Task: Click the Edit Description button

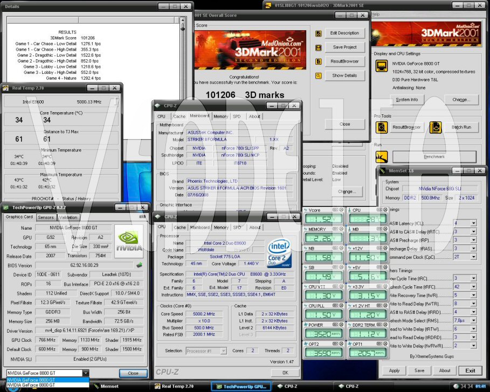Action: pyautogui.click(x=344, y=33)
